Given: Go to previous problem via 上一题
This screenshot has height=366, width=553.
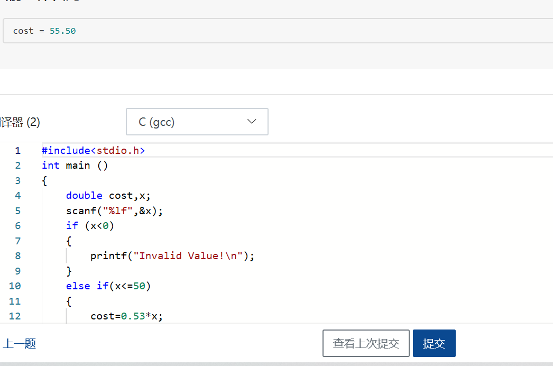Looking at the screenshot, I should coord(19,344).
